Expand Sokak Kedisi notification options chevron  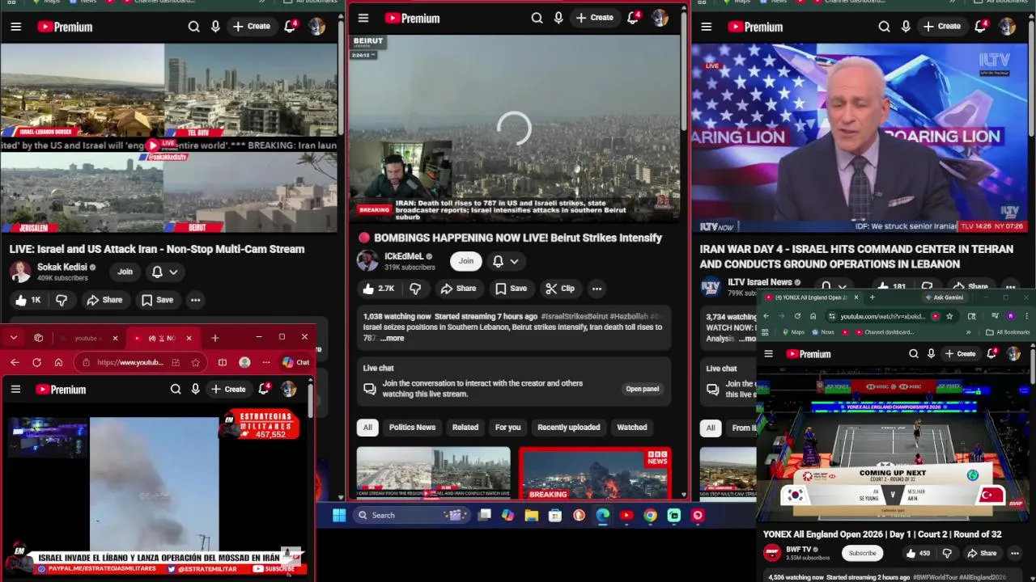click(x=173, y=272)
